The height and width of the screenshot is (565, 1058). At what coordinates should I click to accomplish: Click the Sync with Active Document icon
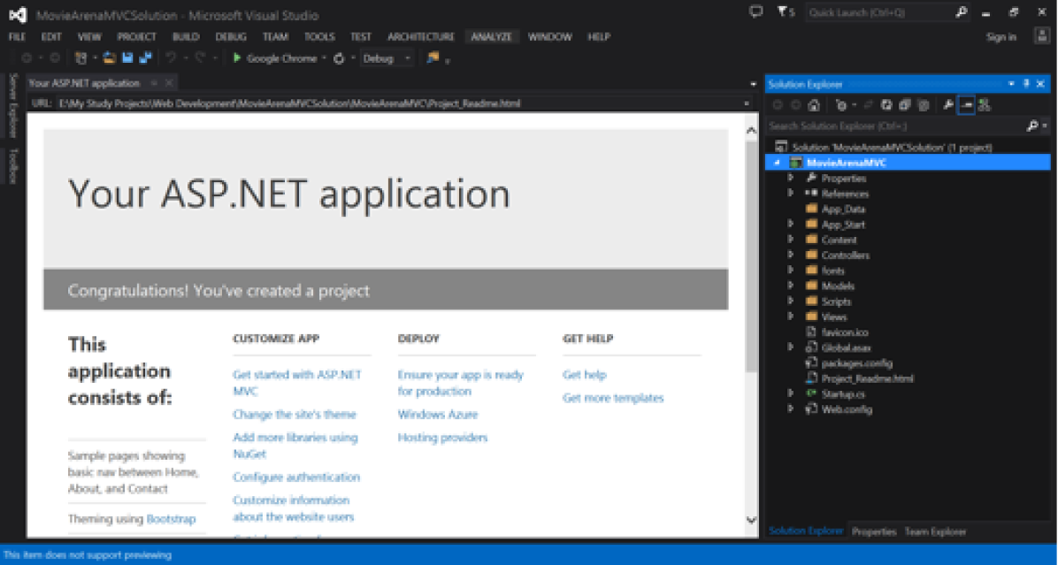pos(869,105)
